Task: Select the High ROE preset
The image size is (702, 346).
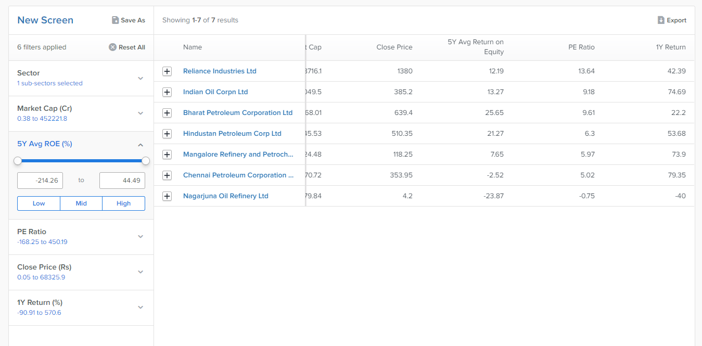Action: pyautogui.click(x=124, y=203)
